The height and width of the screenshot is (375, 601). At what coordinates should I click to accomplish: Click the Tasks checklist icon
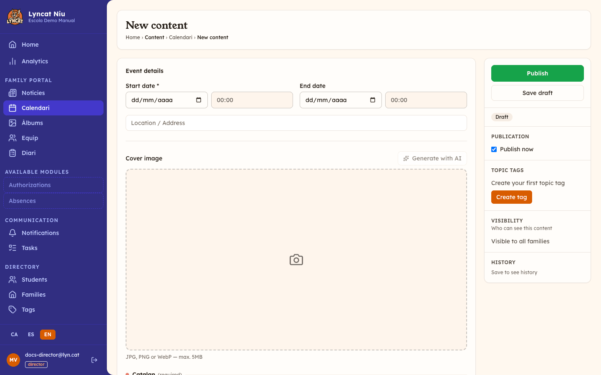pyautogui.click(x=13, y=248)
